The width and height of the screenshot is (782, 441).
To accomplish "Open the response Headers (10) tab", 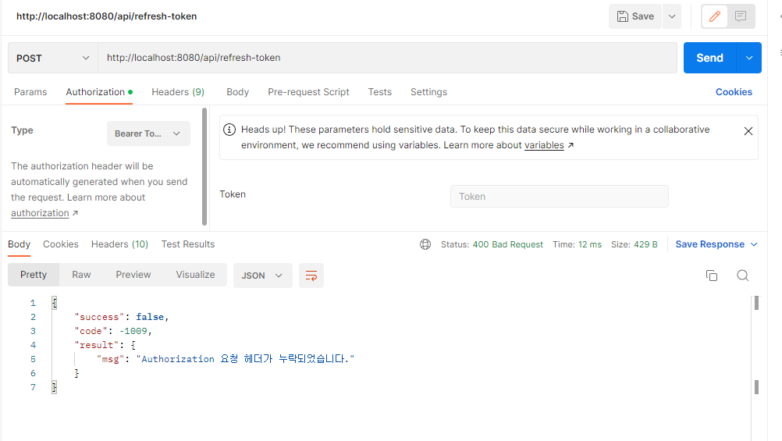I will pos(119,244).
